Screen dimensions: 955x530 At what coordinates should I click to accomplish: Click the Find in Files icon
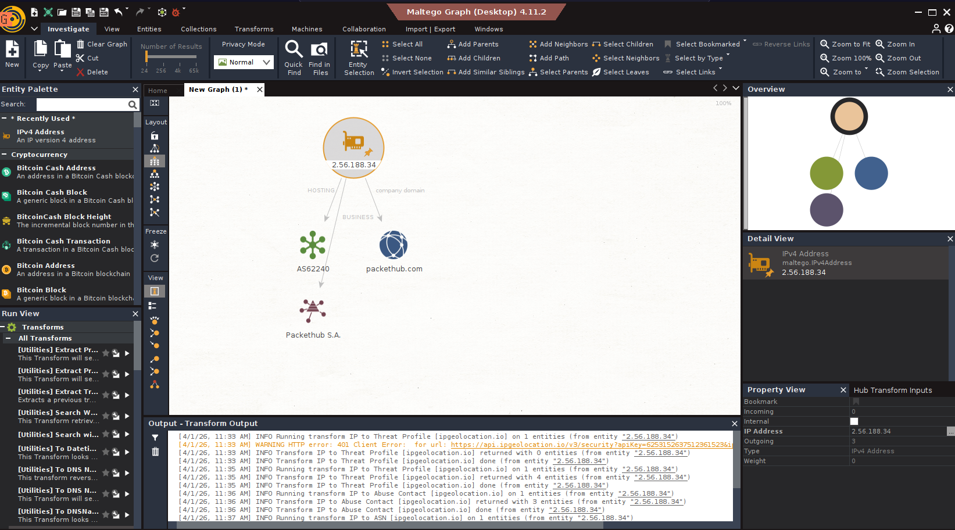(x=319, y=57)
